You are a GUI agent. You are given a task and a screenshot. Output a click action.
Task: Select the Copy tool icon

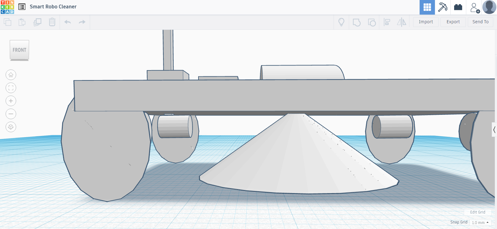(7, 22)
